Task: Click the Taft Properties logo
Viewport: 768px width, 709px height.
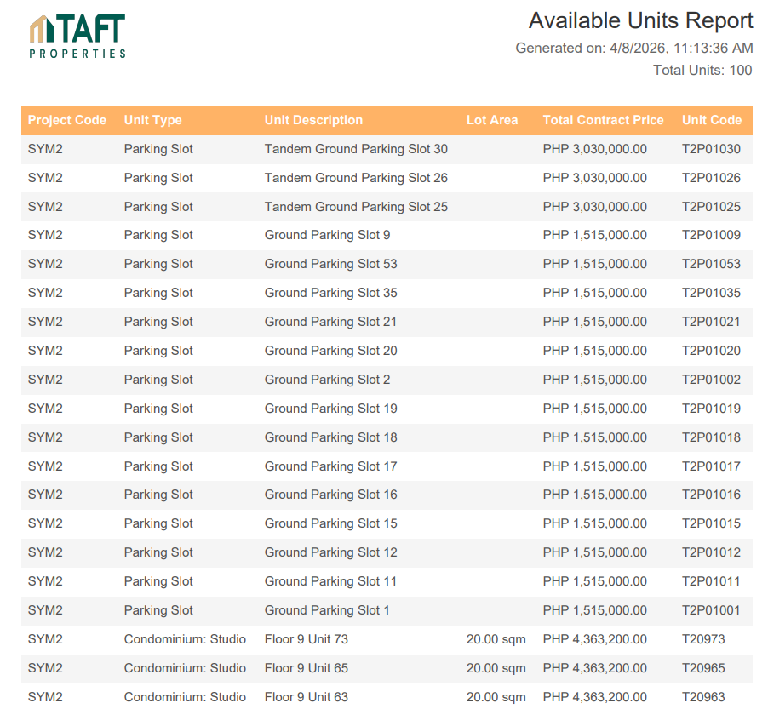Action: coord(77,37)
